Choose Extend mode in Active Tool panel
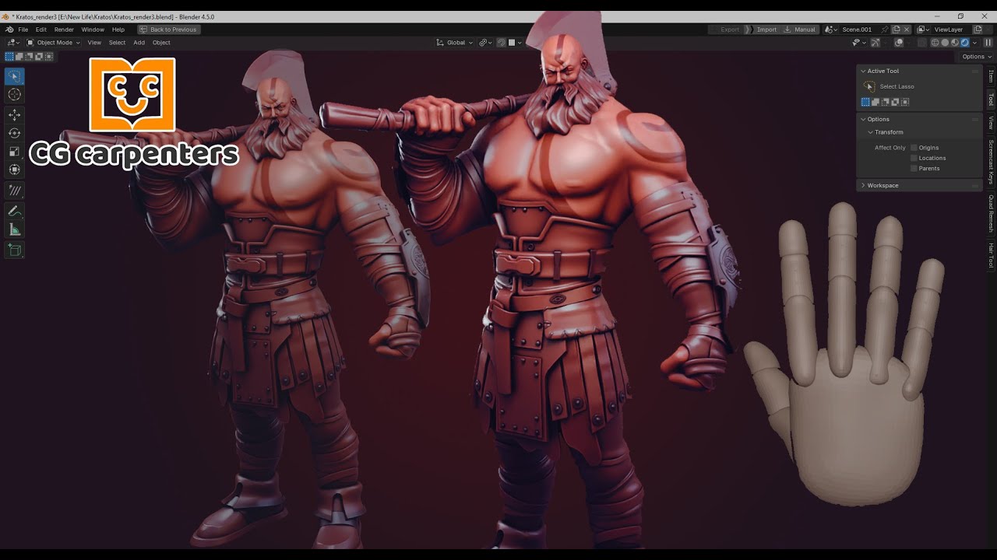The image size is (997, 560). (x=875, y=102)
